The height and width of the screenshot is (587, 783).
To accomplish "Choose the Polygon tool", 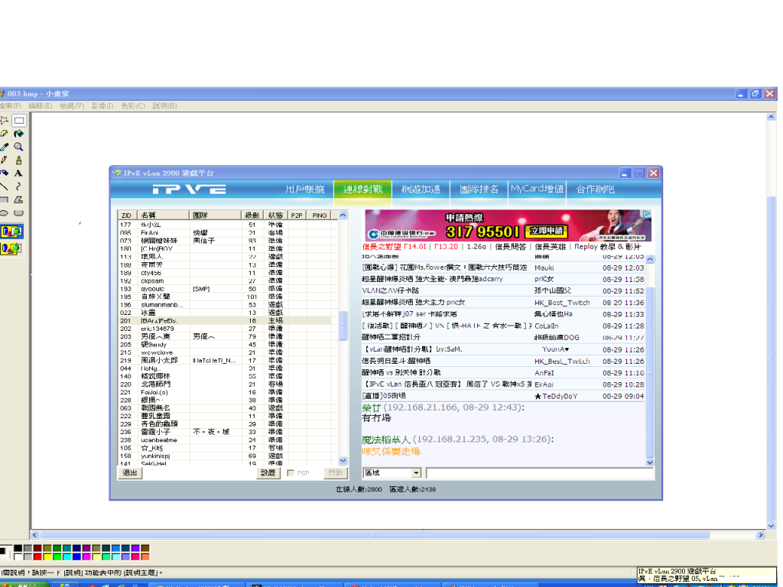I will tap(18, 199).
